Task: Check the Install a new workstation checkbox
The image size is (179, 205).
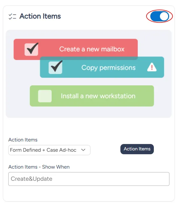Action: pos(45,96)
